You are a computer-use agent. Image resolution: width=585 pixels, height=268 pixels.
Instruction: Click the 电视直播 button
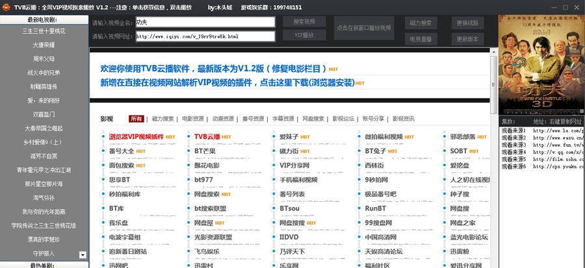pos(421,39)
